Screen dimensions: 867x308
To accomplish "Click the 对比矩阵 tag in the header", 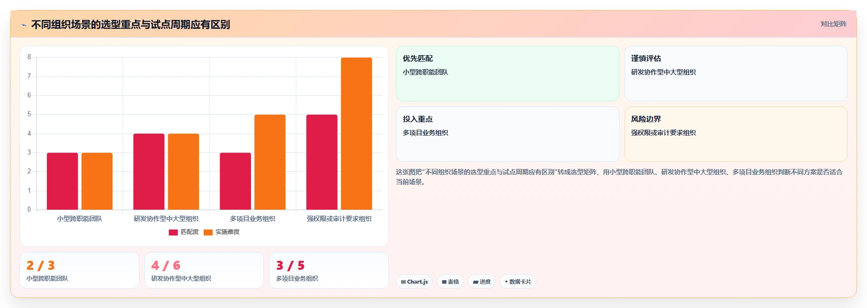I will click(x=833, y=24).
